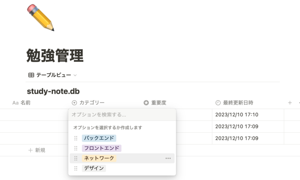
Task: Open the 重要度 column header
Action: [155, 103]
